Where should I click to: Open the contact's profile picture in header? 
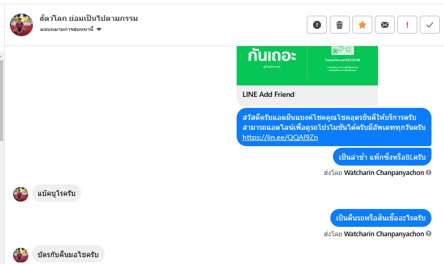tap(22, 25)
